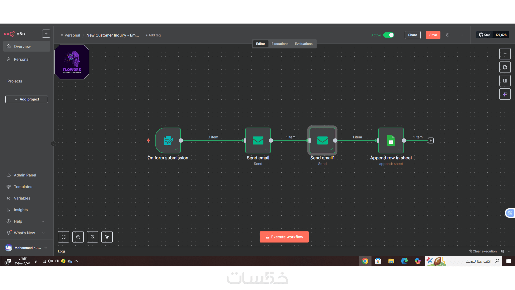Open the AI assistant sparkle icon
The image size is (515, 290).
point(505,94)
